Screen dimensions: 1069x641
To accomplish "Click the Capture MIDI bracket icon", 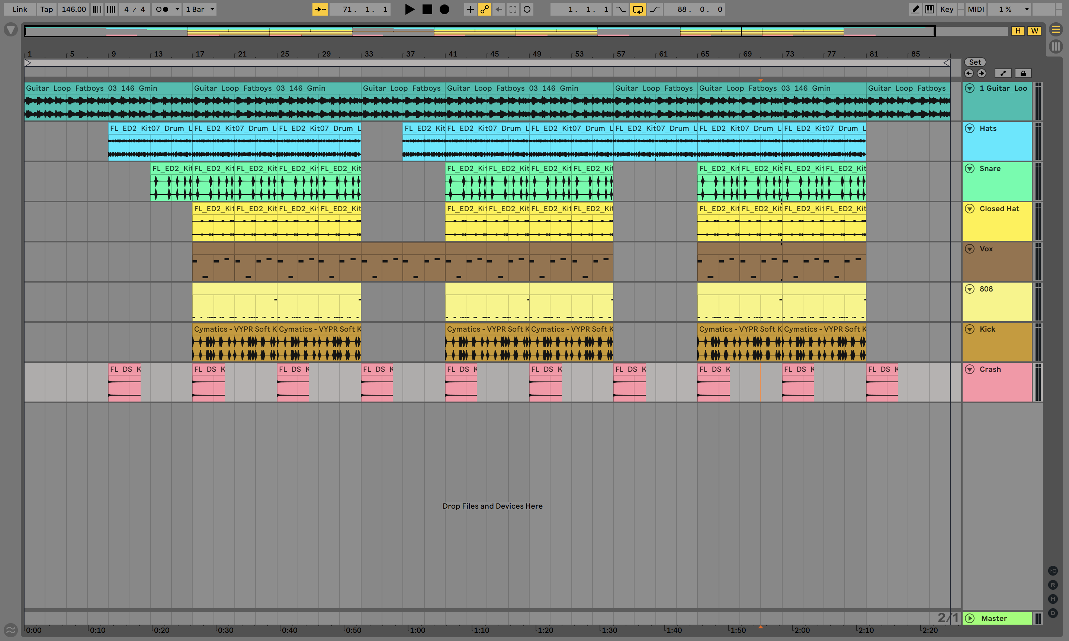I will coord(513,9).
